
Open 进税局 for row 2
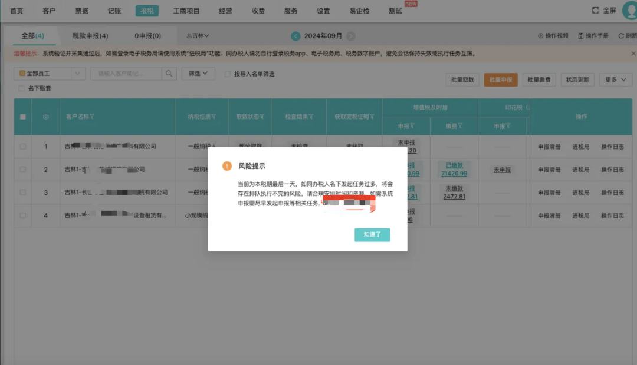coord(580,170)
